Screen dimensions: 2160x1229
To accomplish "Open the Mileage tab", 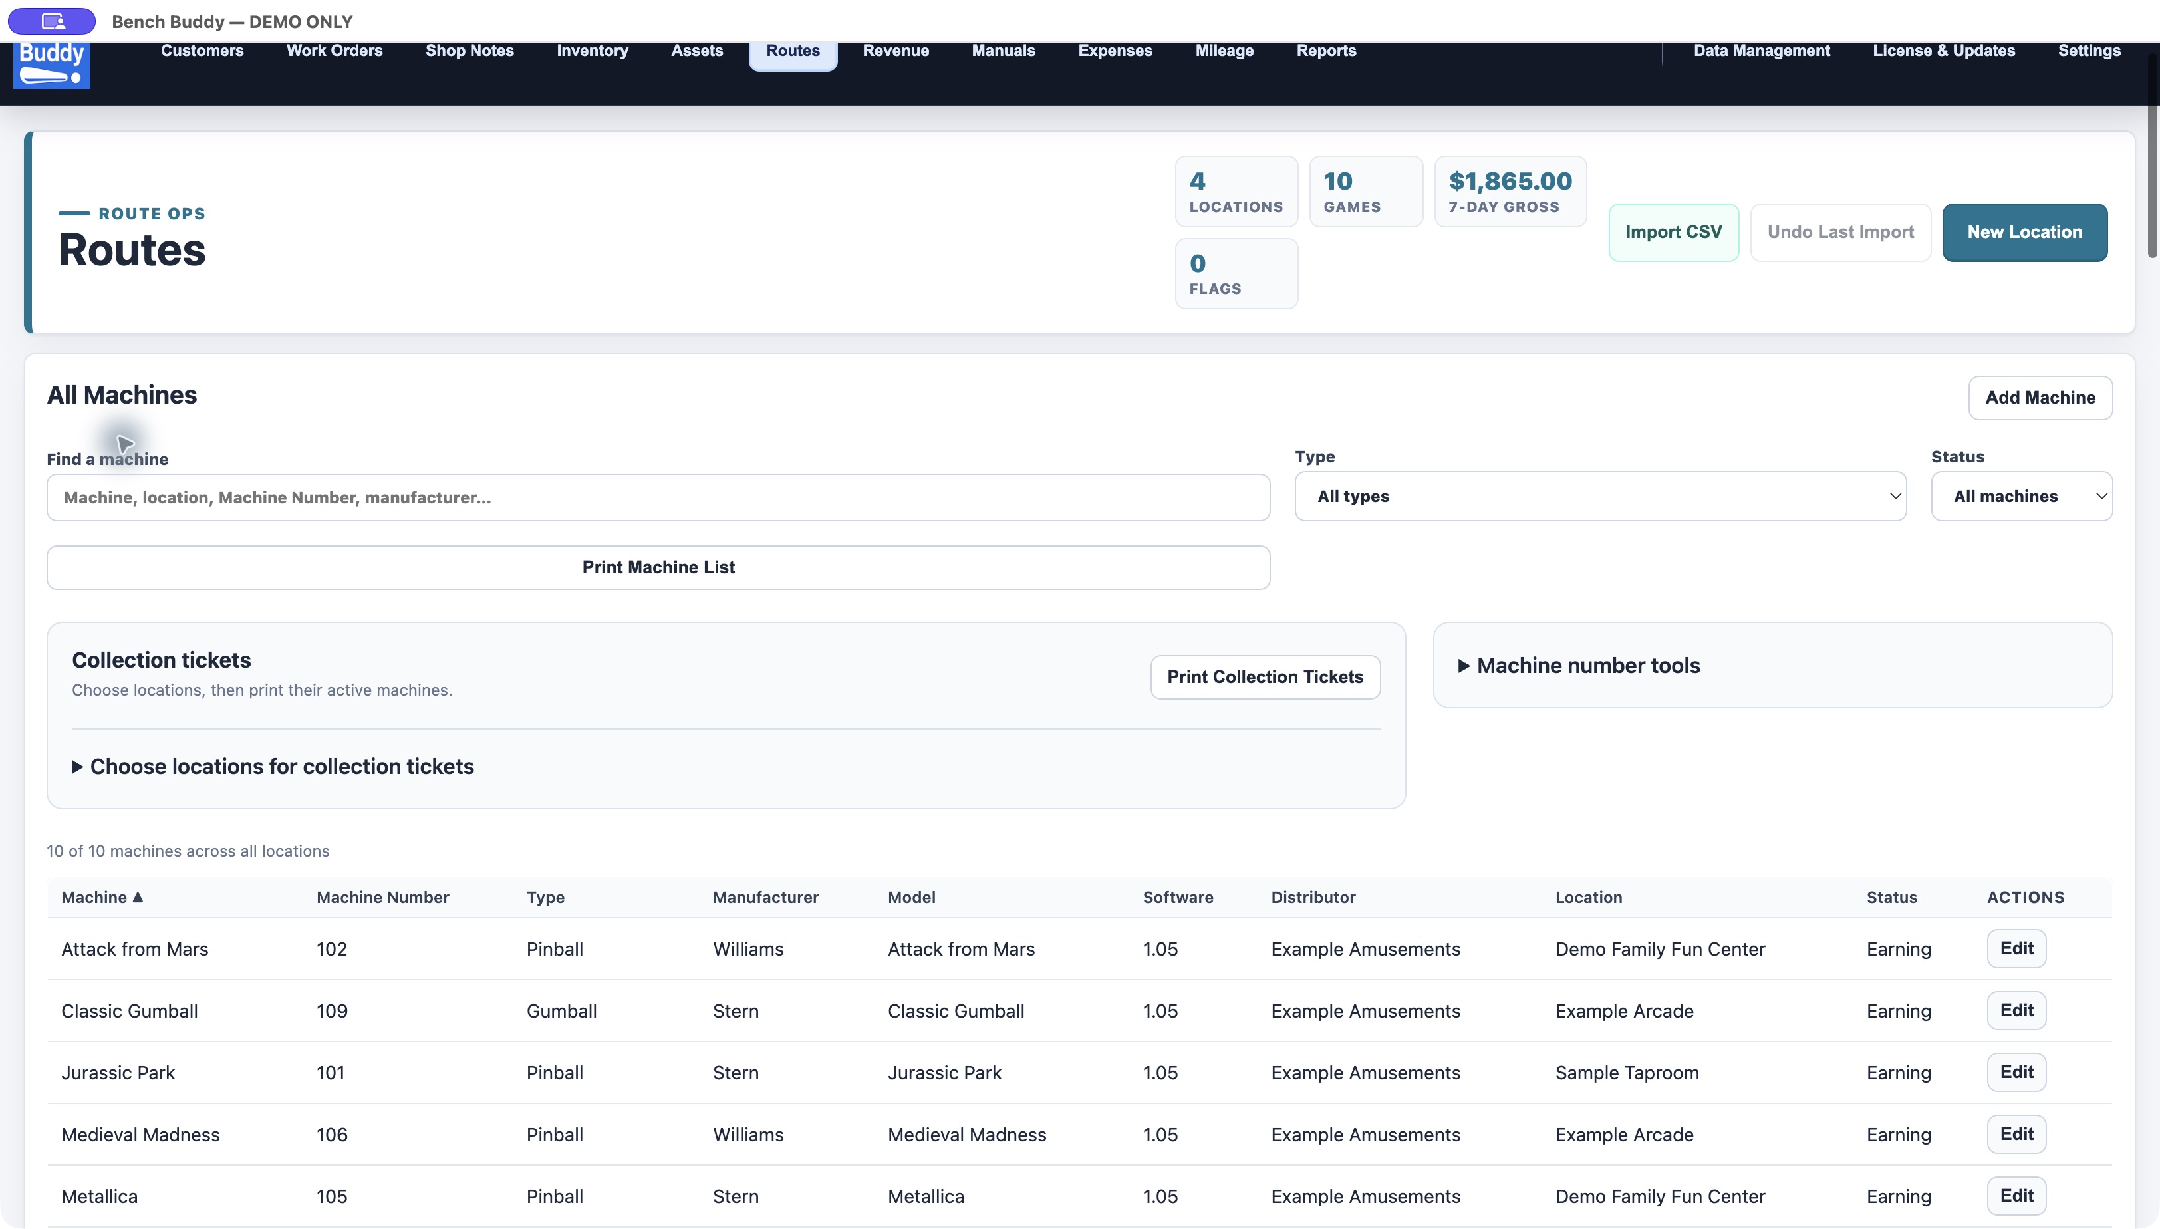I will coord(1224,51).
